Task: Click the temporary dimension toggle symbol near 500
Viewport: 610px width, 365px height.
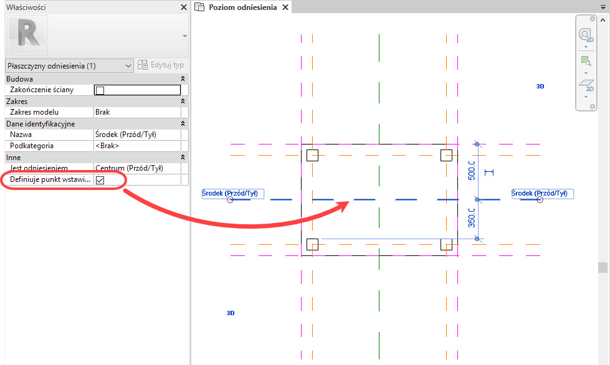Action: (488, 172)
